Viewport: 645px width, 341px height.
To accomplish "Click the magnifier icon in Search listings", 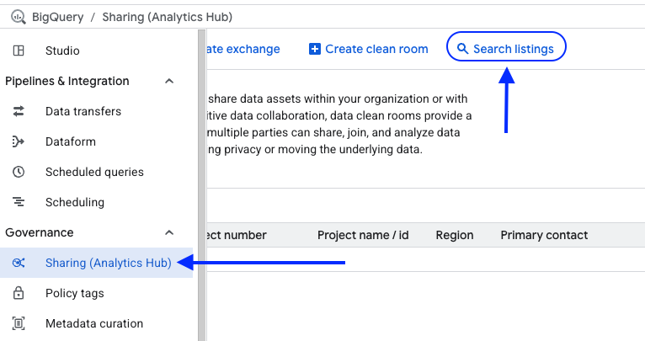I will tap(463, 49).
